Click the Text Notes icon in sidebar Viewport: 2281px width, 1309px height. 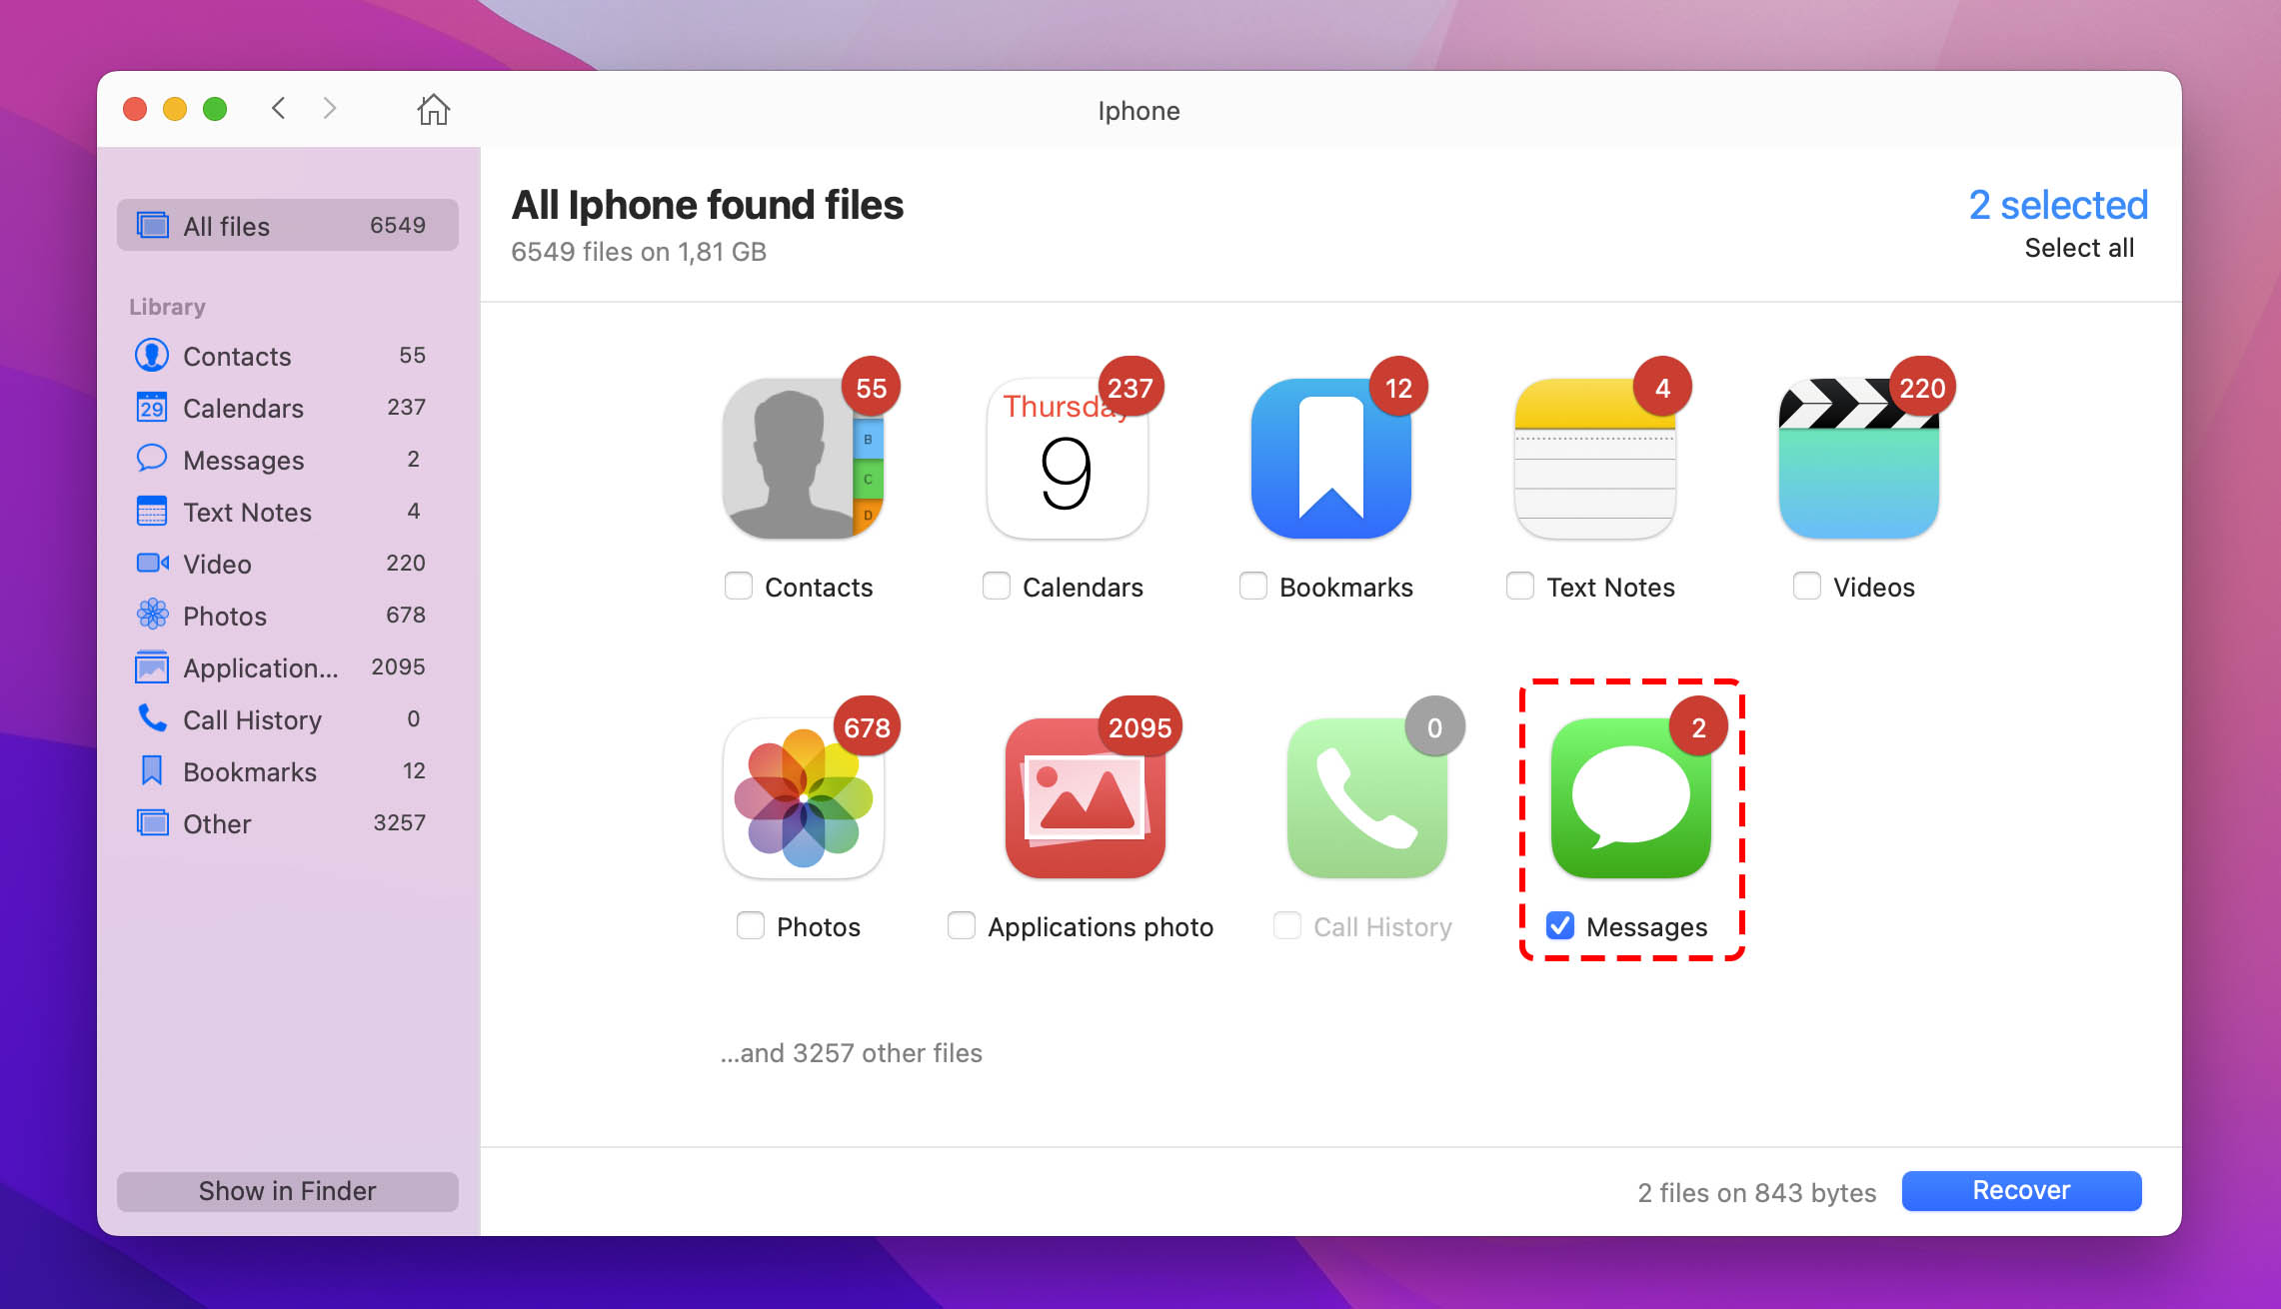coord(152,511)
